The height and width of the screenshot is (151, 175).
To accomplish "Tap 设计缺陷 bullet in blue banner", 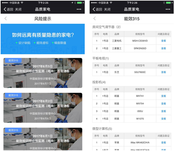I will pos(23,43).
